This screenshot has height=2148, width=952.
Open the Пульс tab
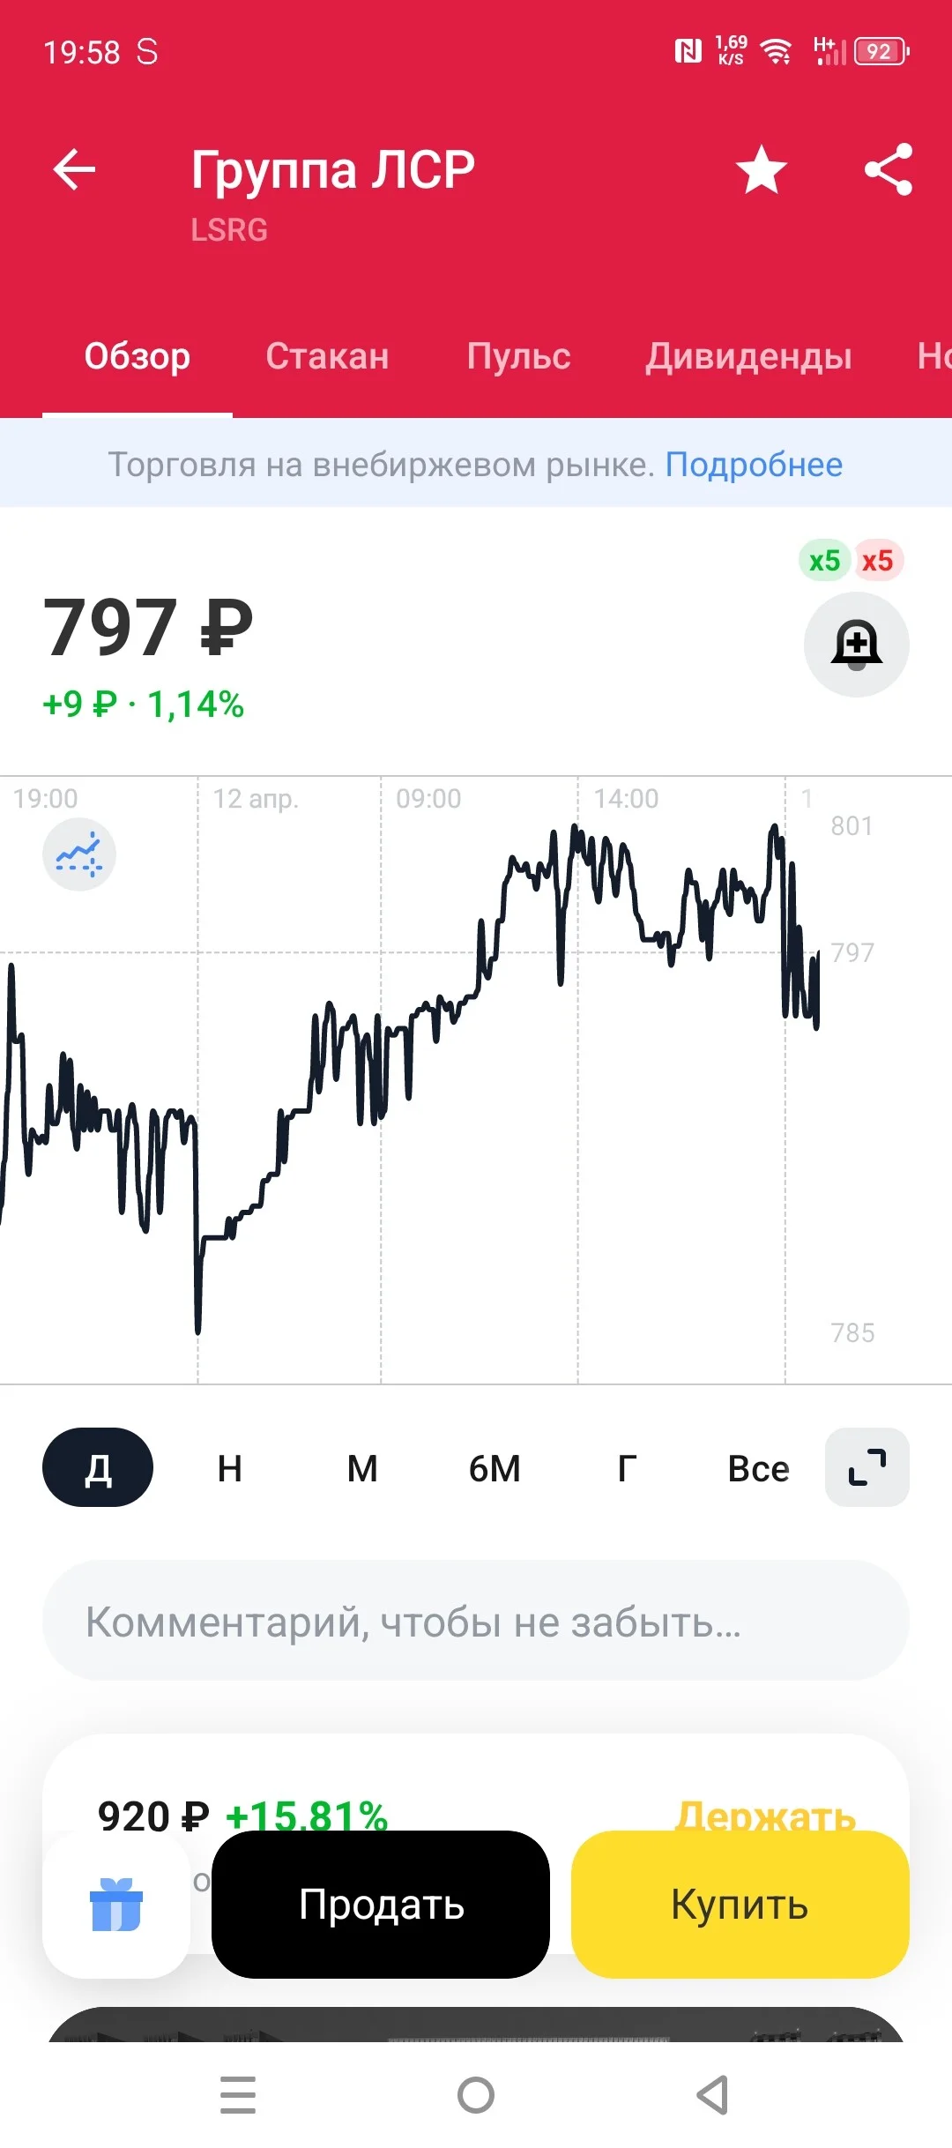coord(518,356)
